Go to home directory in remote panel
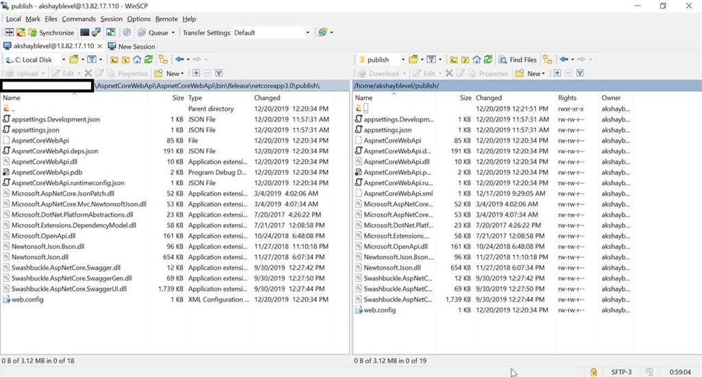The width and height of the screenshot is (702, 377). click(x=477, y=60)
